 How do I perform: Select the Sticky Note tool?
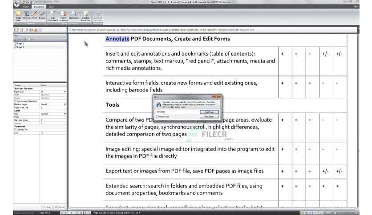coord(18,16)
